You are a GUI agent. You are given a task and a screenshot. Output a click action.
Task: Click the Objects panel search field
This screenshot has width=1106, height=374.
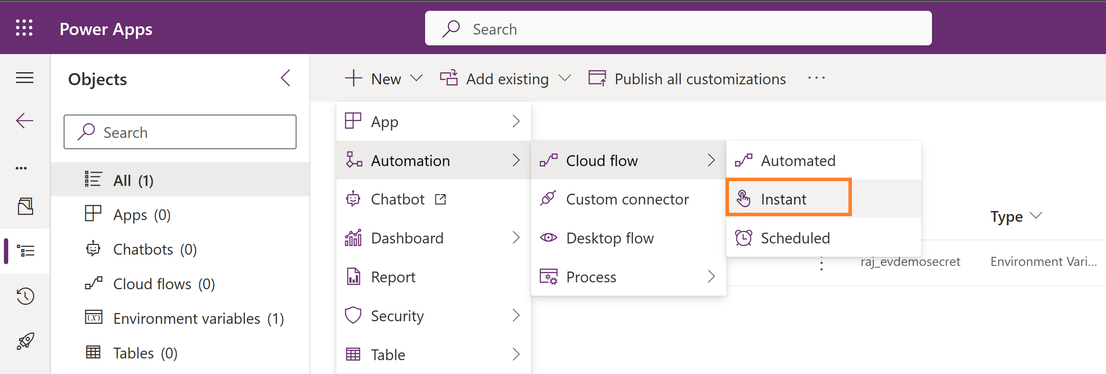[x=180, y=132]
